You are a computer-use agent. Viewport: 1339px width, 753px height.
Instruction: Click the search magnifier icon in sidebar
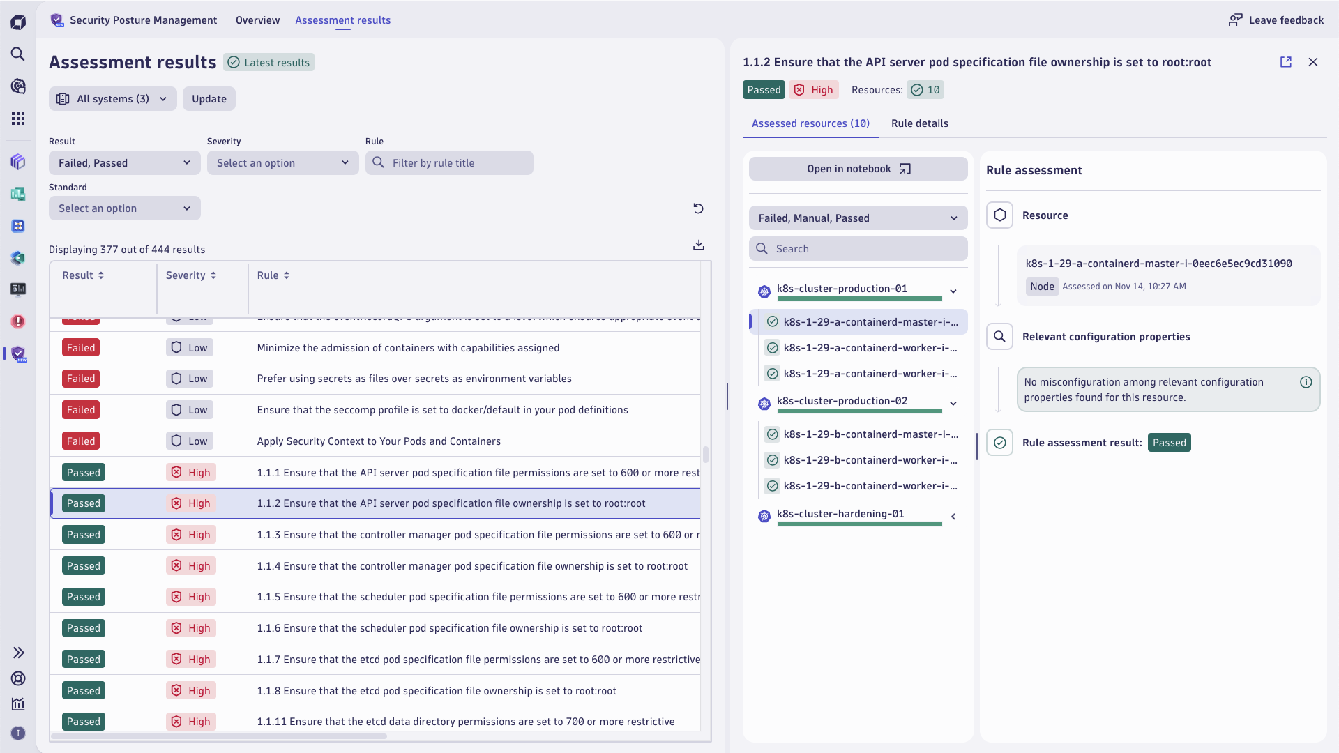(x=17, y=53)
